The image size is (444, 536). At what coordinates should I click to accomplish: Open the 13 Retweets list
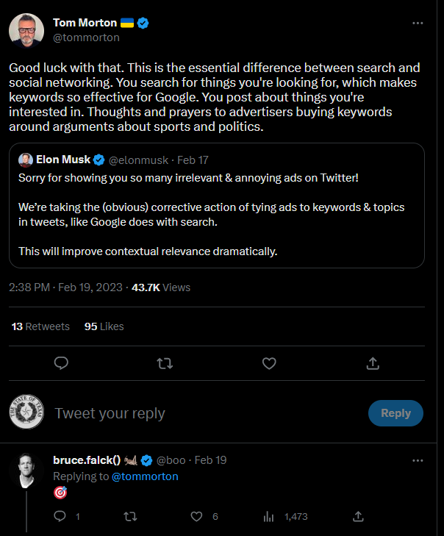(x=40, y=326)
